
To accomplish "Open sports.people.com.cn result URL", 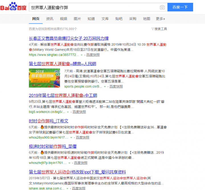I will 83,86.
